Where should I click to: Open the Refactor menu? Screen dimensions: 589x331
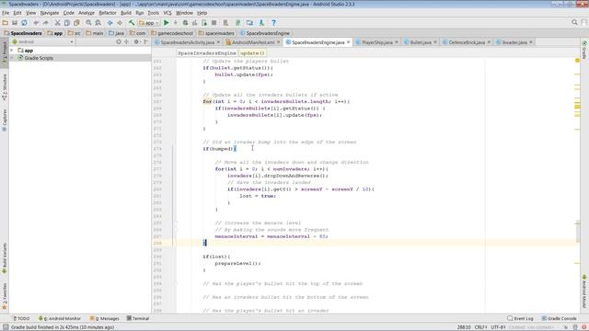click(x=108, y=13)
